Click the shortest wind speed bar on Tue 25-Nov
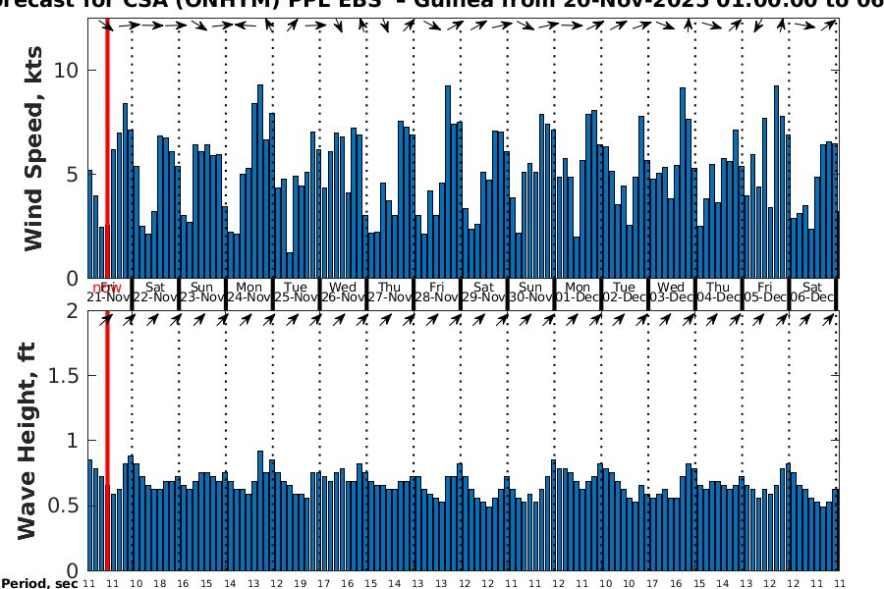 coord(290,265)
